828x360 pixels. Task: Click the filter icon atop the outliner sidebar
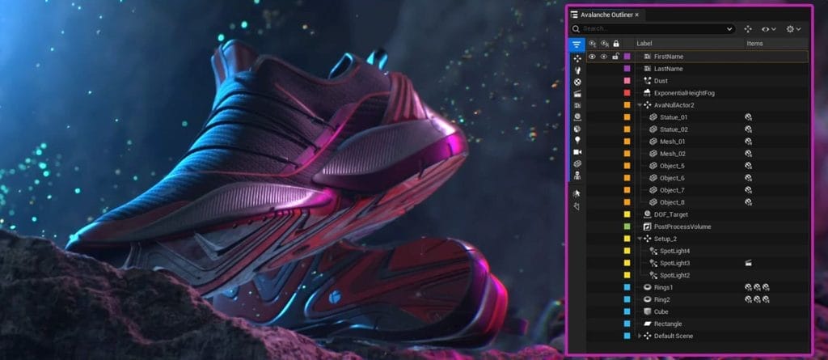(x=577, y=44)
